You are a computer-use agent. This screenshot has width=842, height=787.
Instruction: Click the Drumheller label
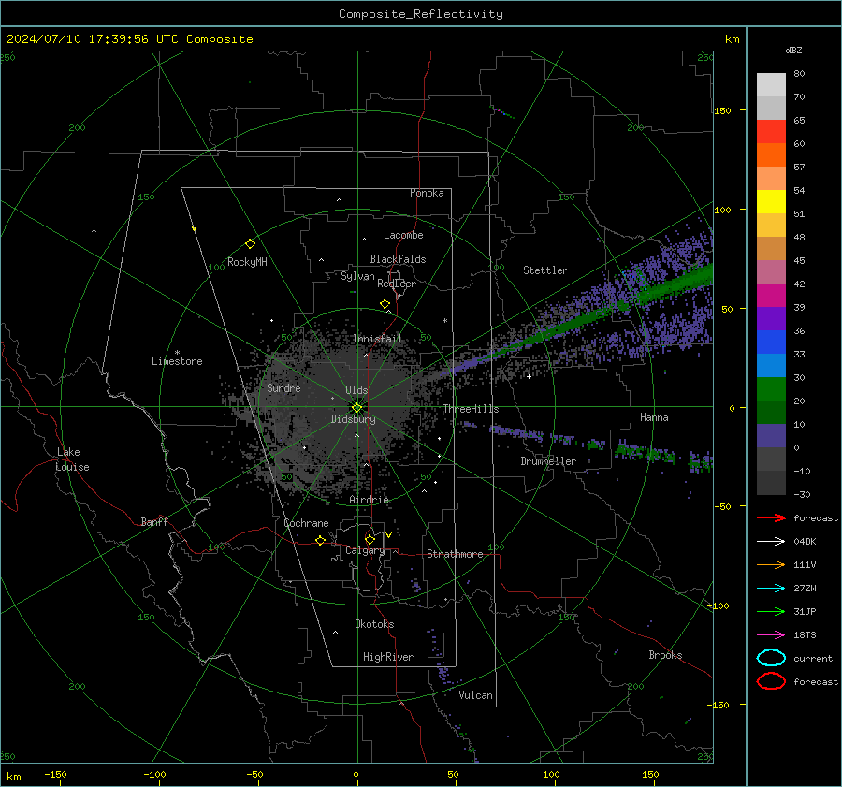tap(548, 461)
